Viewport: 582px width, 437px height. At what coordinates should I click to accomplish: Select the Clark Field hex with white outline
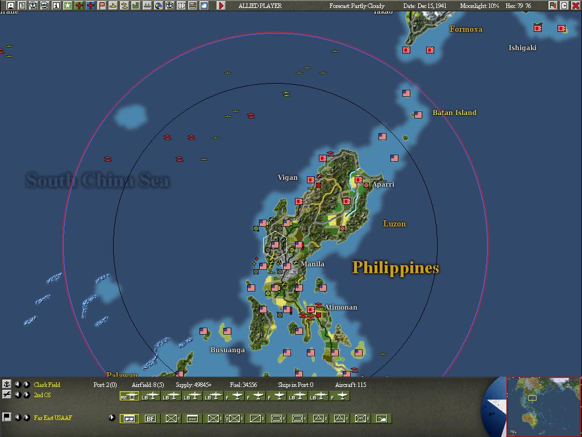275,244
